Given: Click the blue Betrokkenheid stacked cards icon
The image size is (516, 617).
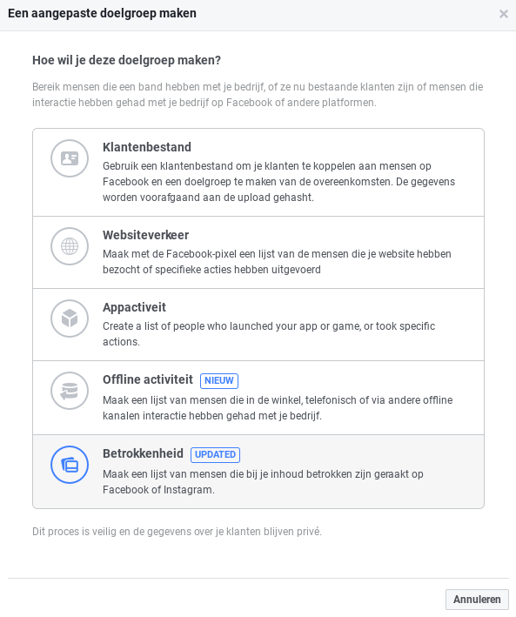Looking at the screenshot, I should [x=70, y=465].
